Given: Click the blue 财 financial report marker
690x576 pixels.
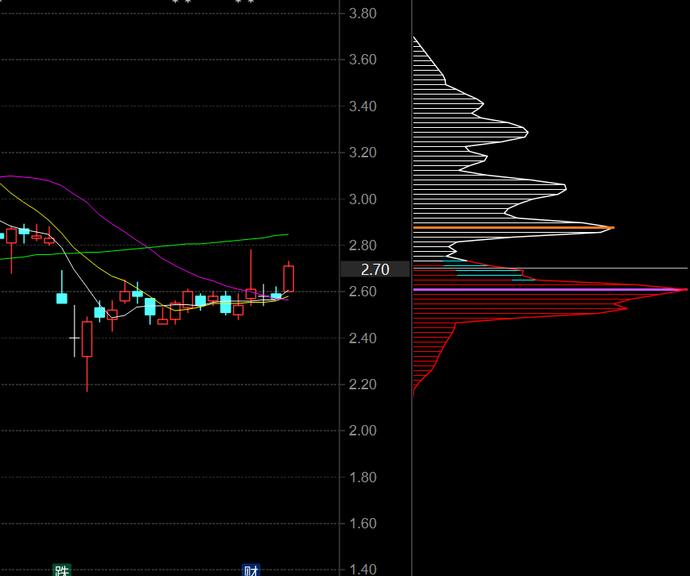Looking at the screenshot, I should (x=251, y=570).
